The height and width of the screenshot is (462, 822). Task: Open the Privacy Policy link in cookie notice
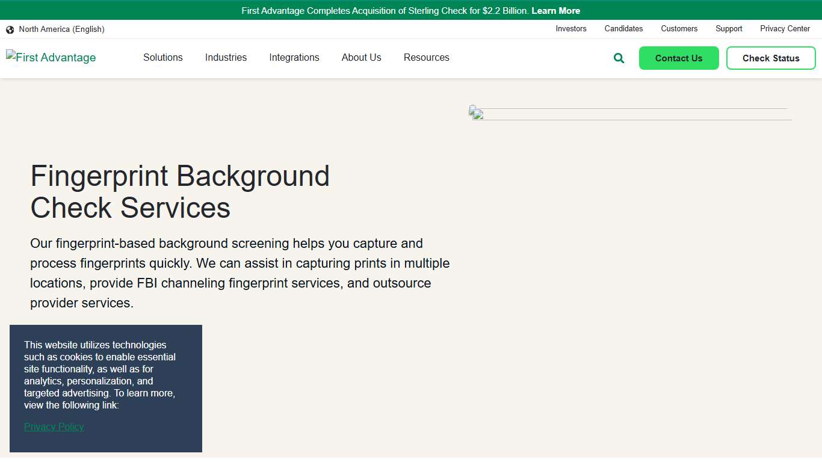coord(54,427)
